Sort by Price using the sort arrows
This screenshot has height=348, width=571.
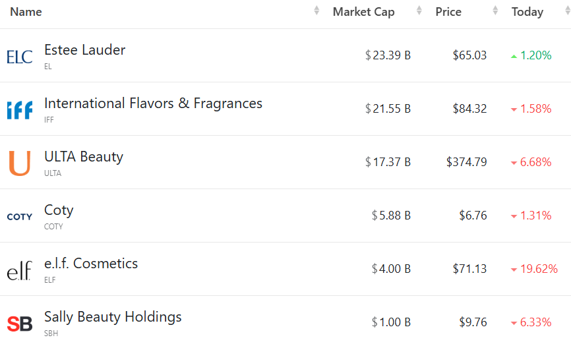tap(496, 11)
